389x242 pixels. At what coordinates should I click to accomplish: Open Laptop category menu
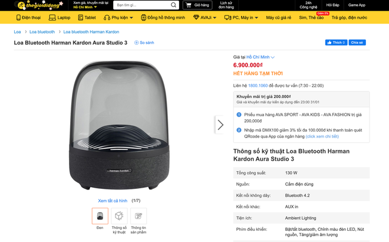click(60, 18)
